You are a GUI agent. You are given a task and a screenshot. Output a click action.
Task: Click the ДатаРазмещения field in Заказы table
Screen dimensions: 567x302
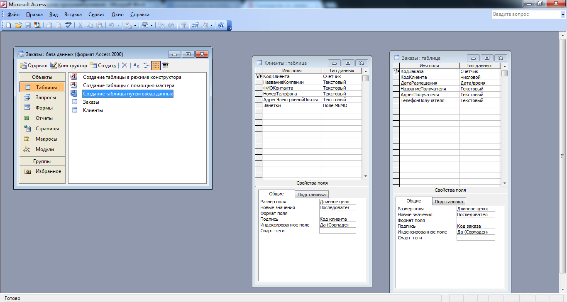click(x=429, y=83)
